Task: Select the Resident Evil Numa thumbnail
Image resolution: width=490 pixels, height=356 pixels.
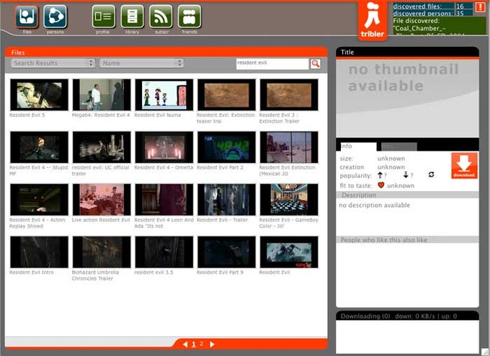Action: (x=164, y=94)
